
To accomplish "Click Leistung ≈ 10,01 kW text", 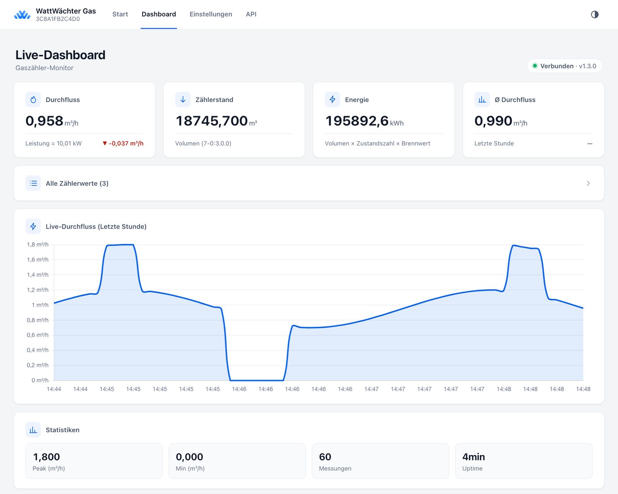I will click(53, 143).
